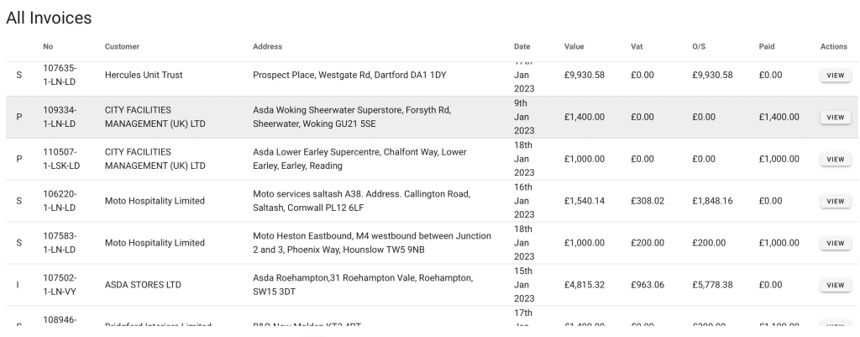Screen dimensions: 860x337
Task: View the ASDA STORES LTD invoice
Action: tap(835, 286)
